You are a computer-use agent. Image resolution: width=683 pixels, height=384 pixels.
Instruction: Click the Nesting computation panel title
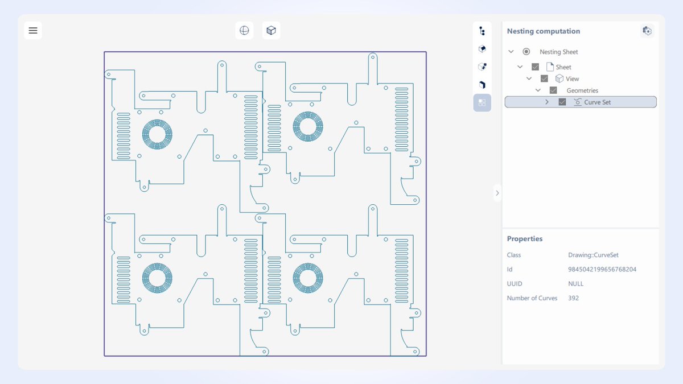pyautogui.click(x=544, y=31)
